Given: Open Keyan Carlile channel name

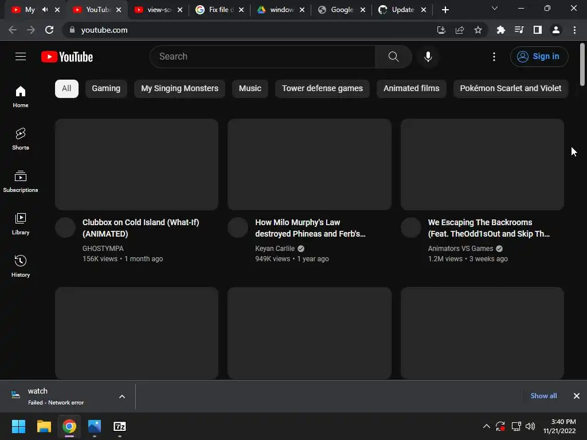Looking at the screenshot, I should coord(275,249).
